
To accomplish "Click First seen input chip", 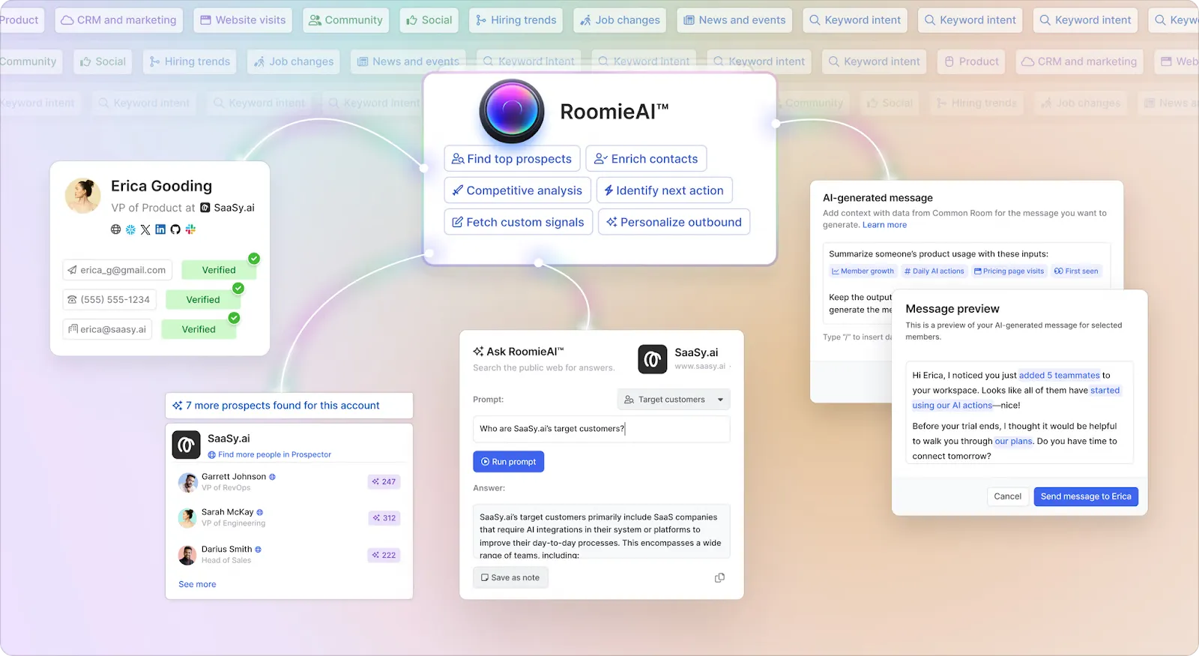I will (1076, 271).
